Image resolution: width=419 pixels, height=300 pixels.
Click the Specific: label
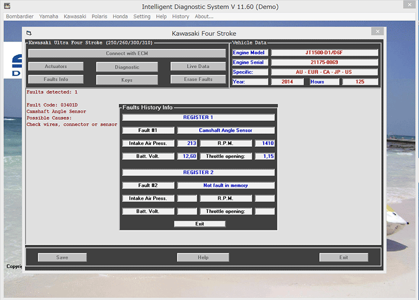coord(250,72)
